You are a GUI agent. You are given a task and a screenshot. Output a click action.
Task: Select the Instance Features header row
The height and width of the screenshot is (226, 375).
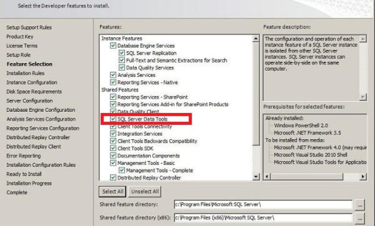pos(122,38)
